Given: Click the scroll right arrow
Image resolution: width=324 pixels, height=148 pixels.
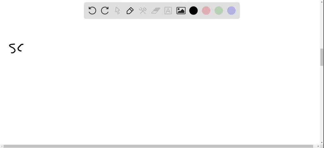Looking at the screenshot, I should pos(318,146).
